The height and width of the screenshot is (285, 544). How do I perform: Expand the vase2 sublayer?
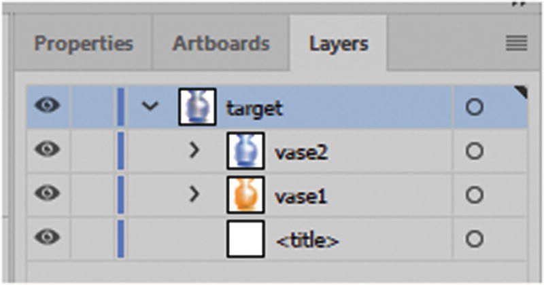195,151
